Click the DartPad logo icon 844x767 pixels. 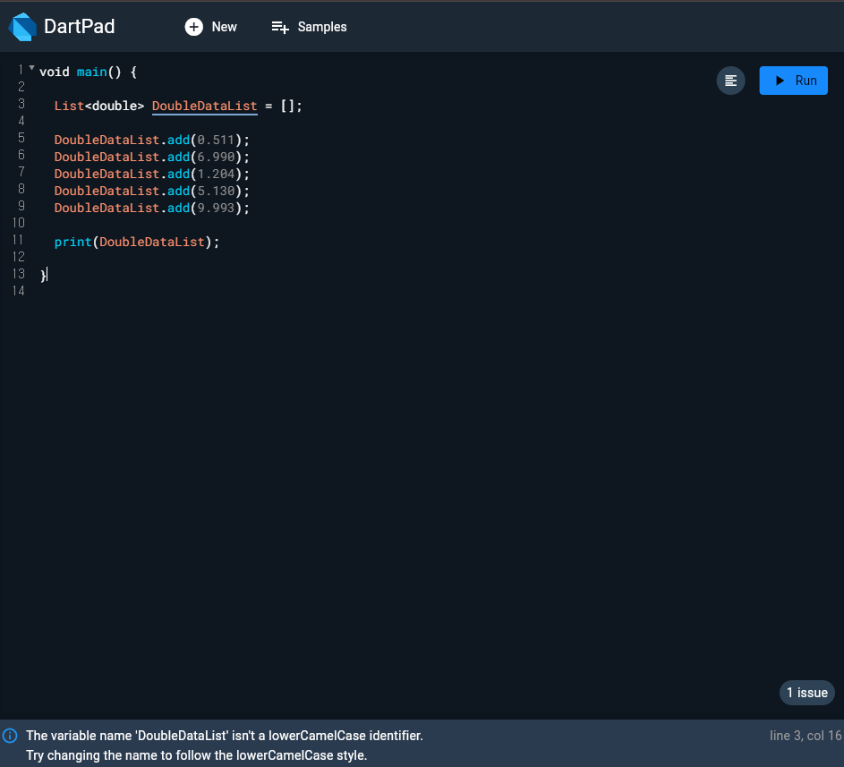(22, 26)
